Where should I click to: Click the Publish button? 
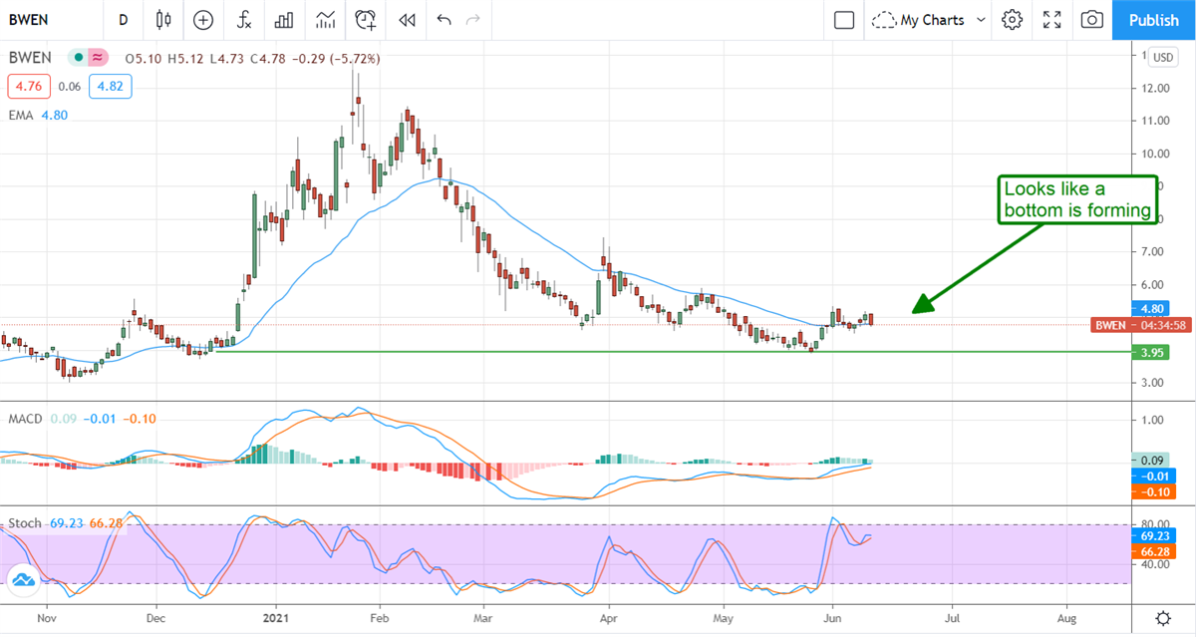1153,20
